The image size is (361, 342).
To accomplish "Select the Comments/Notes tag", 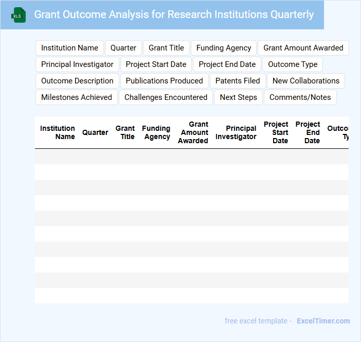I will pos(300,97).
